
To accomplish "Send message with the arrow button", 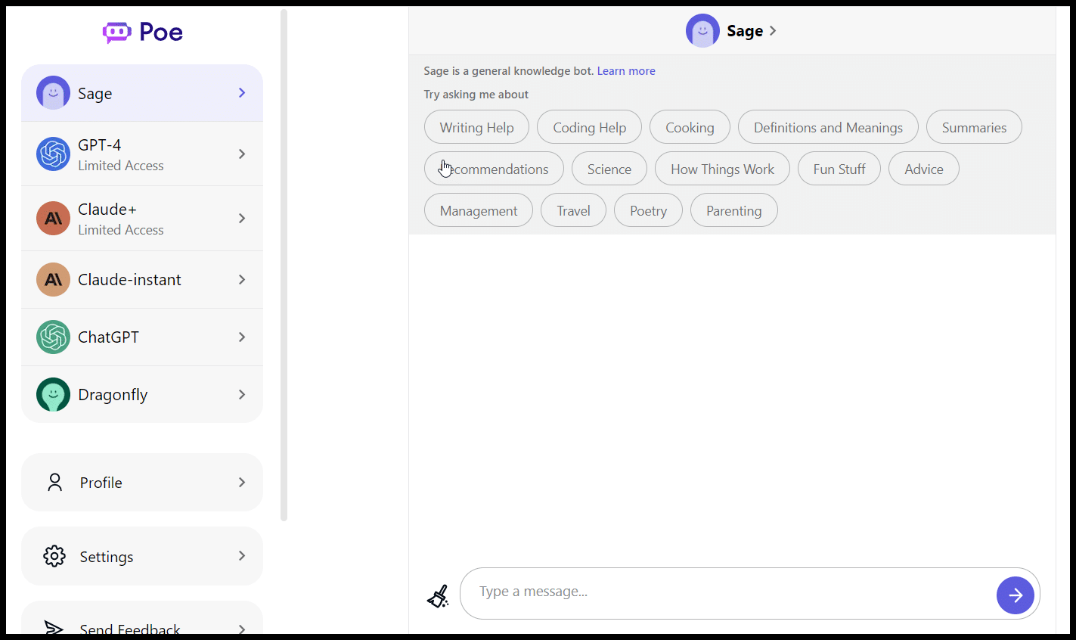I will tap(1016, 595).
